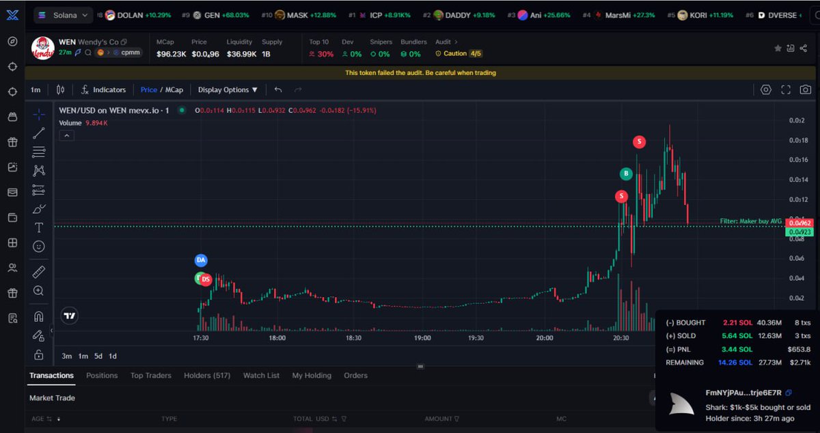Open the chart-add icon next to the star
820x433 pixels.
click(x=791, y=48)
